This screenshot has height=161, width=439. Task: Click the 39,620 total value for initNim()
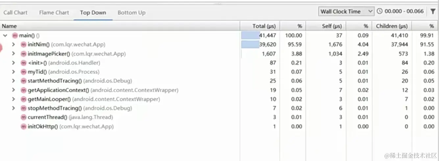pos(267,44)
